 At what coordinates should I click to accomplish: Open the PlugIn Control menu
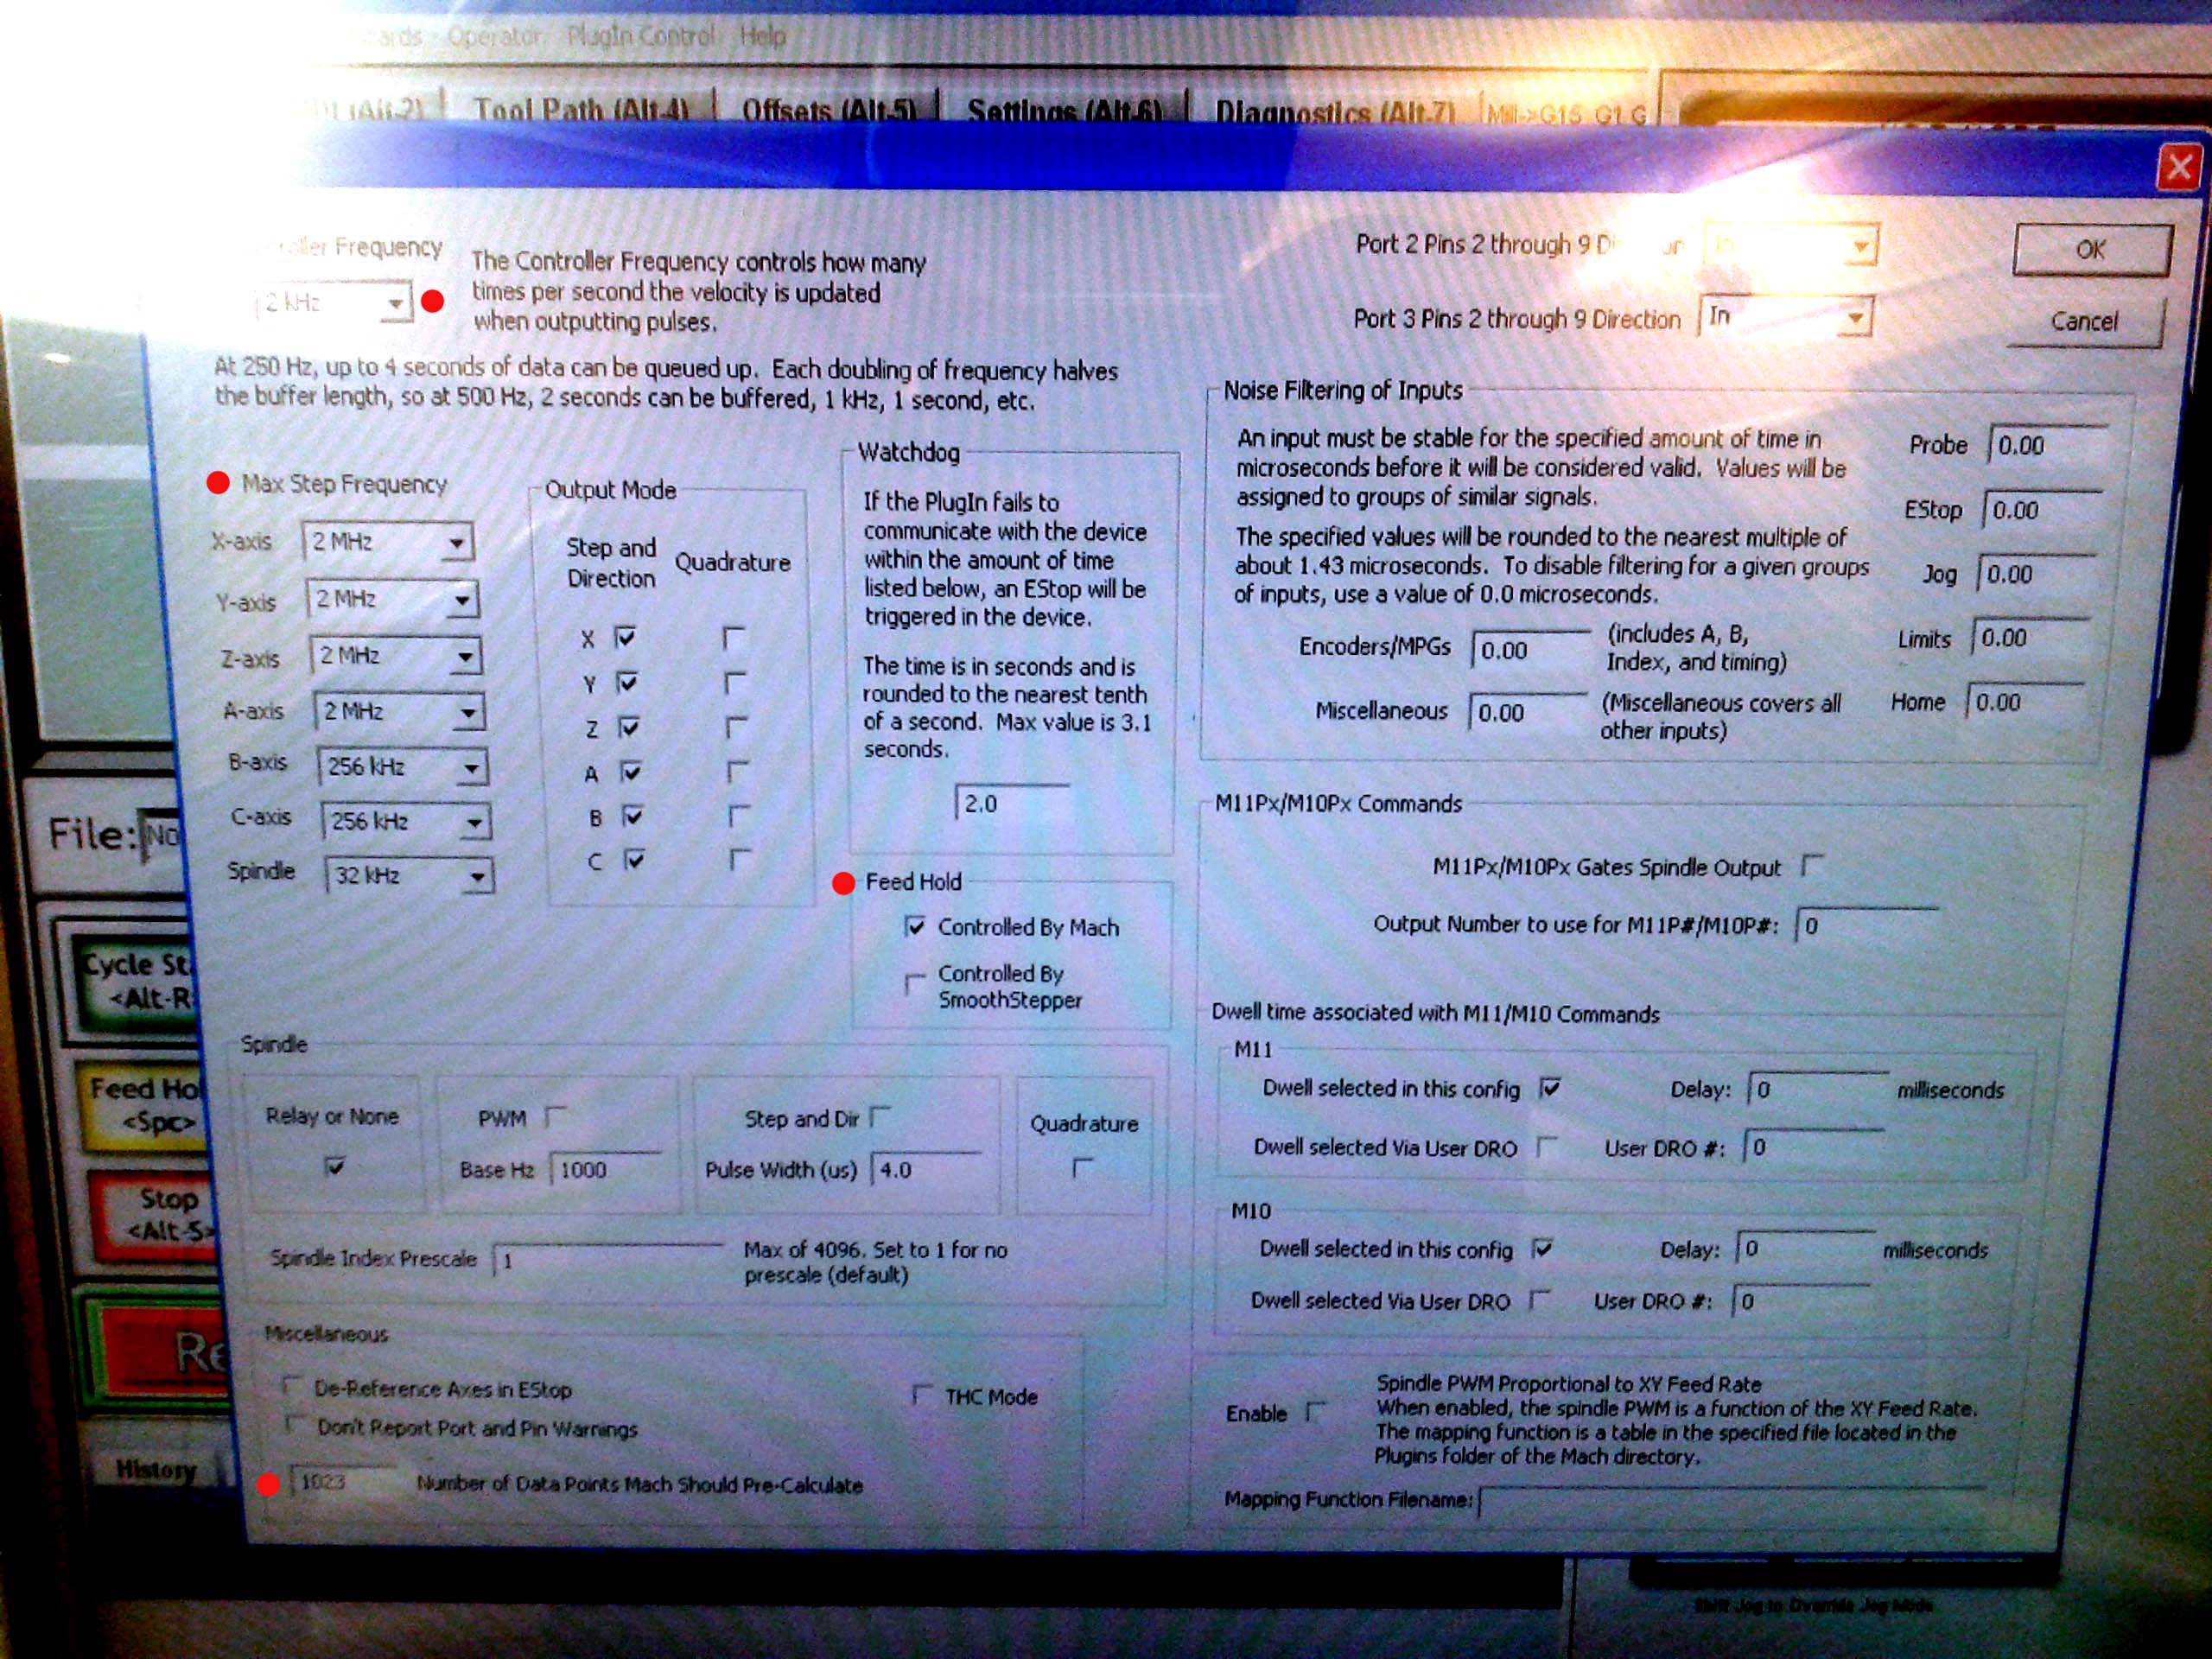pyautogui.click(x=640, y=37)
